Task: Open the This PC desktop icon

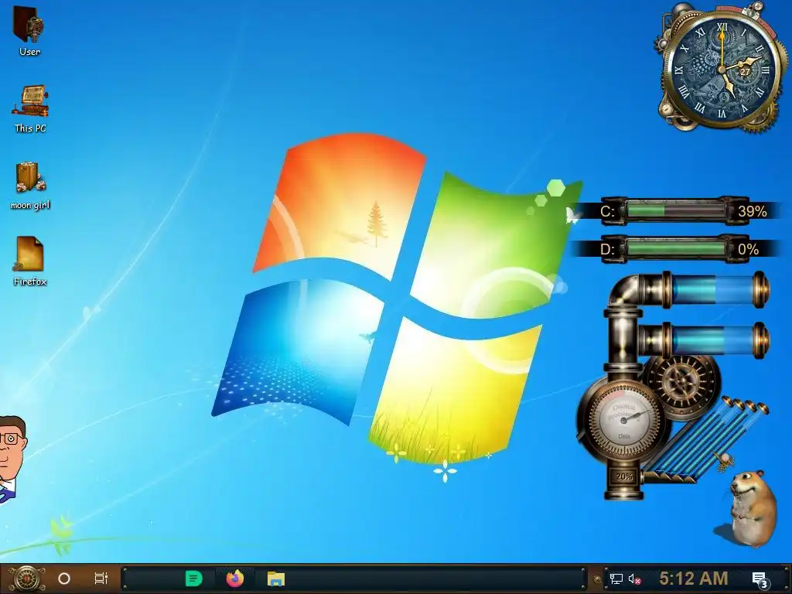Action: [x=30, y=108]
